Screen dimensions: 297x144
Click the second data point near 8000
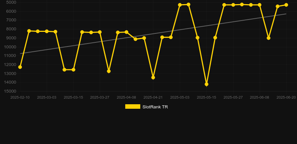coord(38,31)
